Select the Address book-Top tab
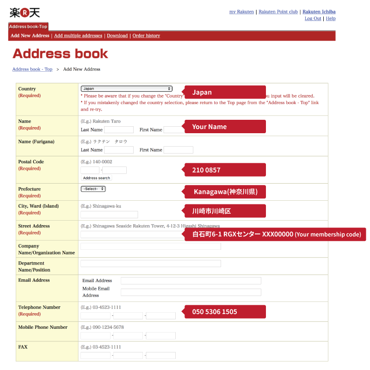This screenshot has height=370, width=370. pyautogui.click(x=28, y=26)
